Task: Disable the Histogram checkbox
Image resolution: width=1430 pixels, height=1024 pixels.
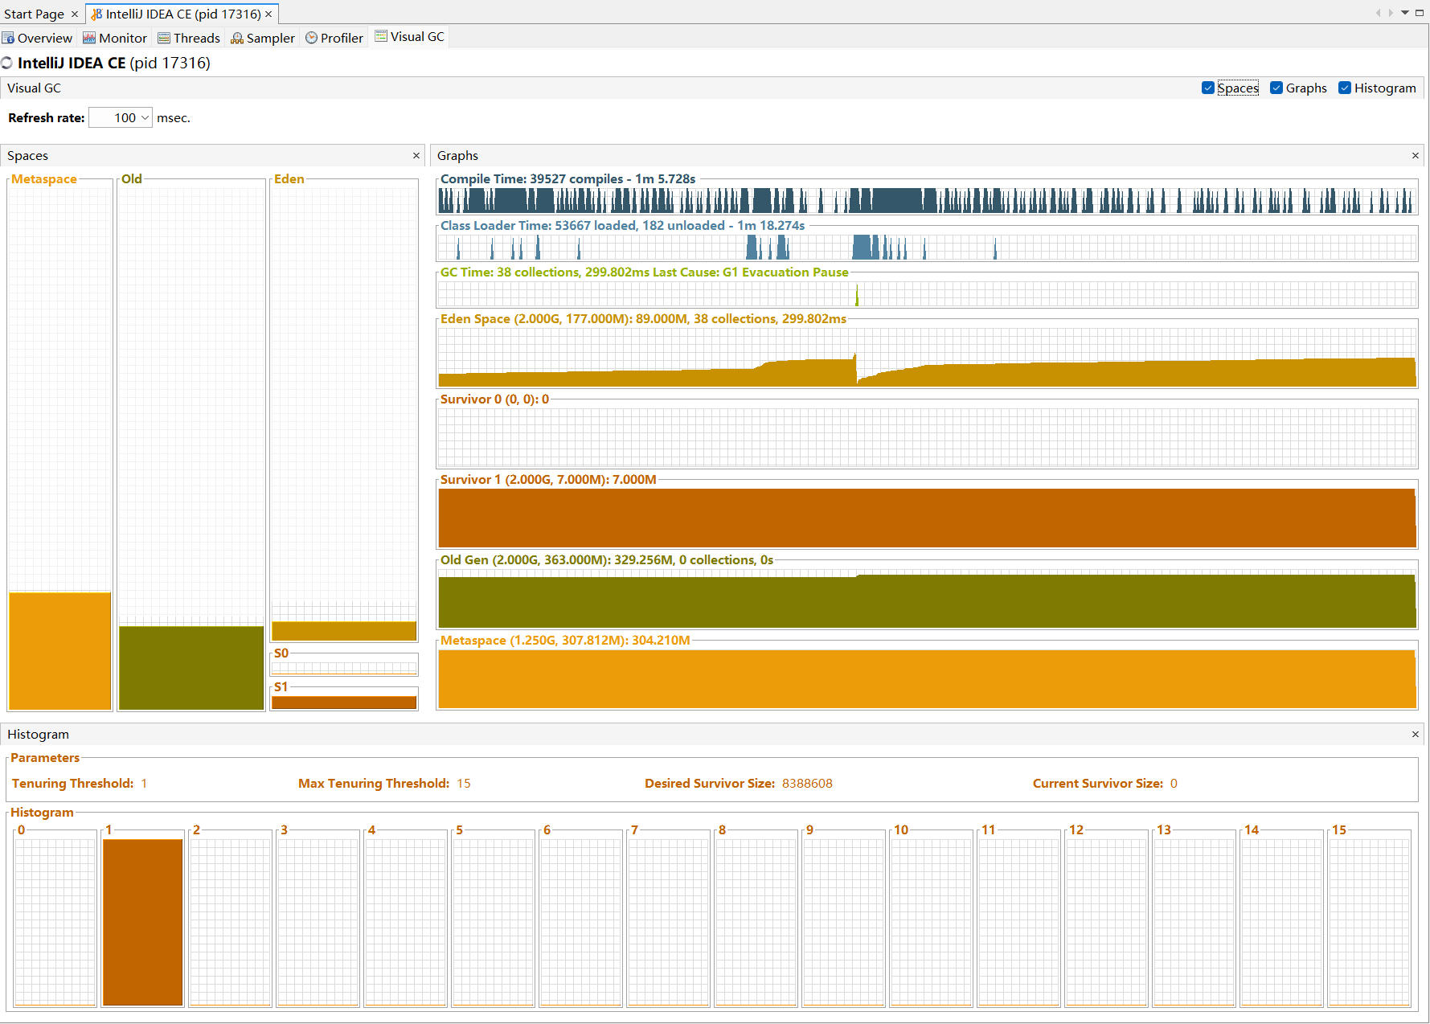Action: coord(1344,88)
